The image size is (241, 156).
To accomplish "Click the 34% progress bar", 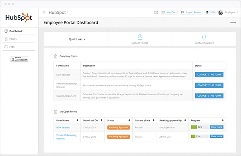I will (x=200, y=127).
